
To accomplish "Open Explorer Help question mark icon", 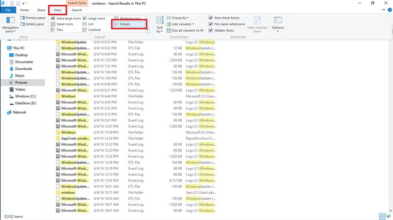I will 390,10.
